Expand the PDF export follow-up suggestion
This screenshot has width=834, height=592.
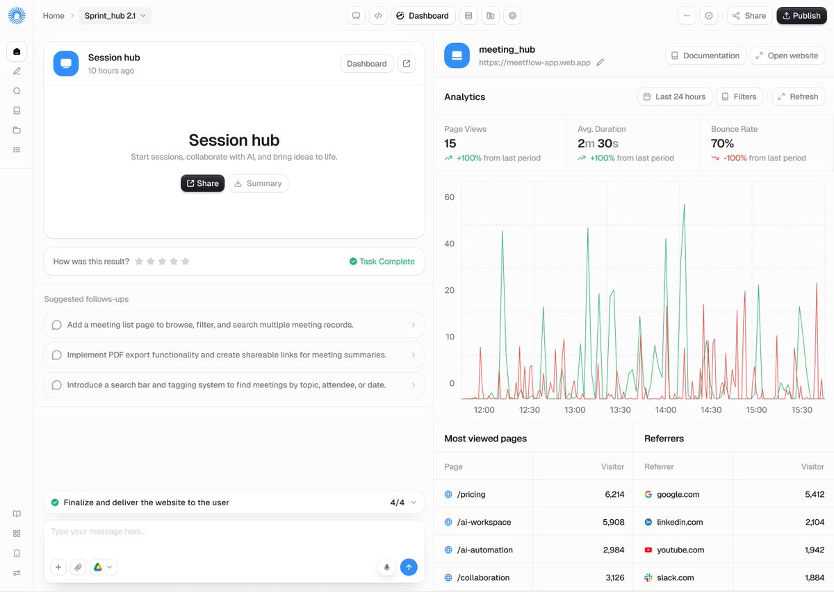click(234, 355)
